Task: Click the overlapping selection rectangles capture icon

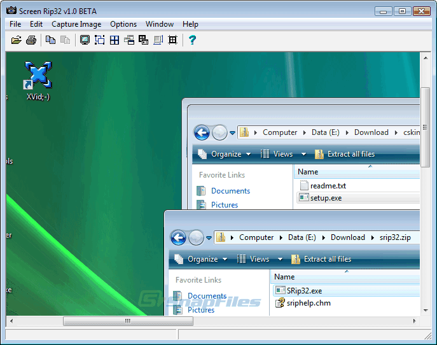Action: (x=99, y=40)
